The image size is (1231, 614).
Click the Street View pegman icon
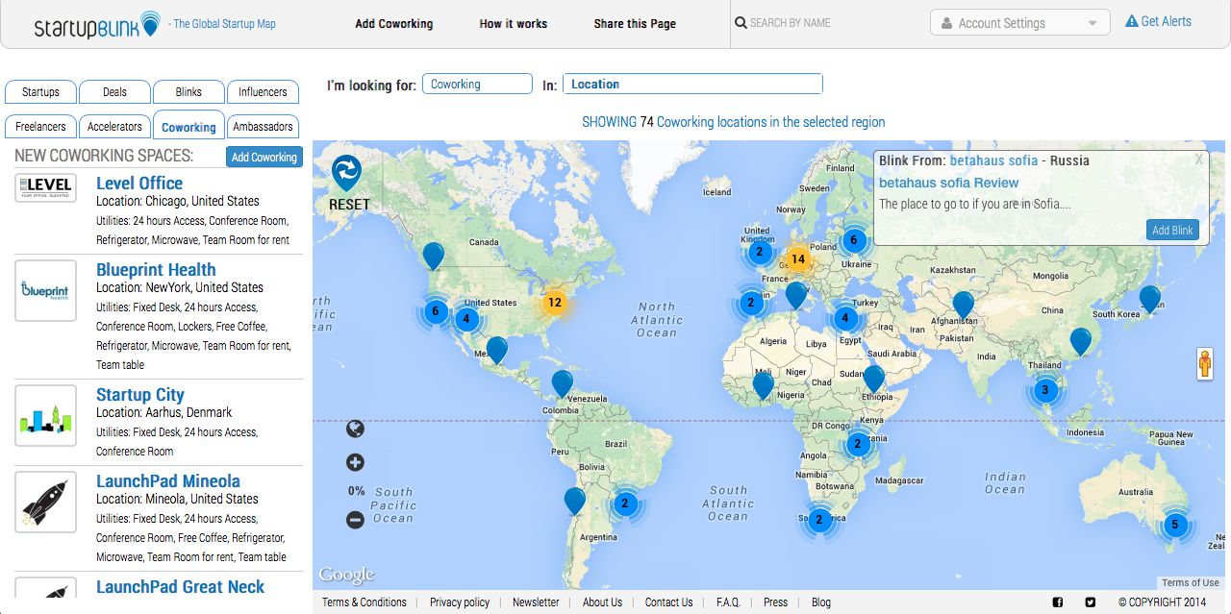click(1205, 364)
